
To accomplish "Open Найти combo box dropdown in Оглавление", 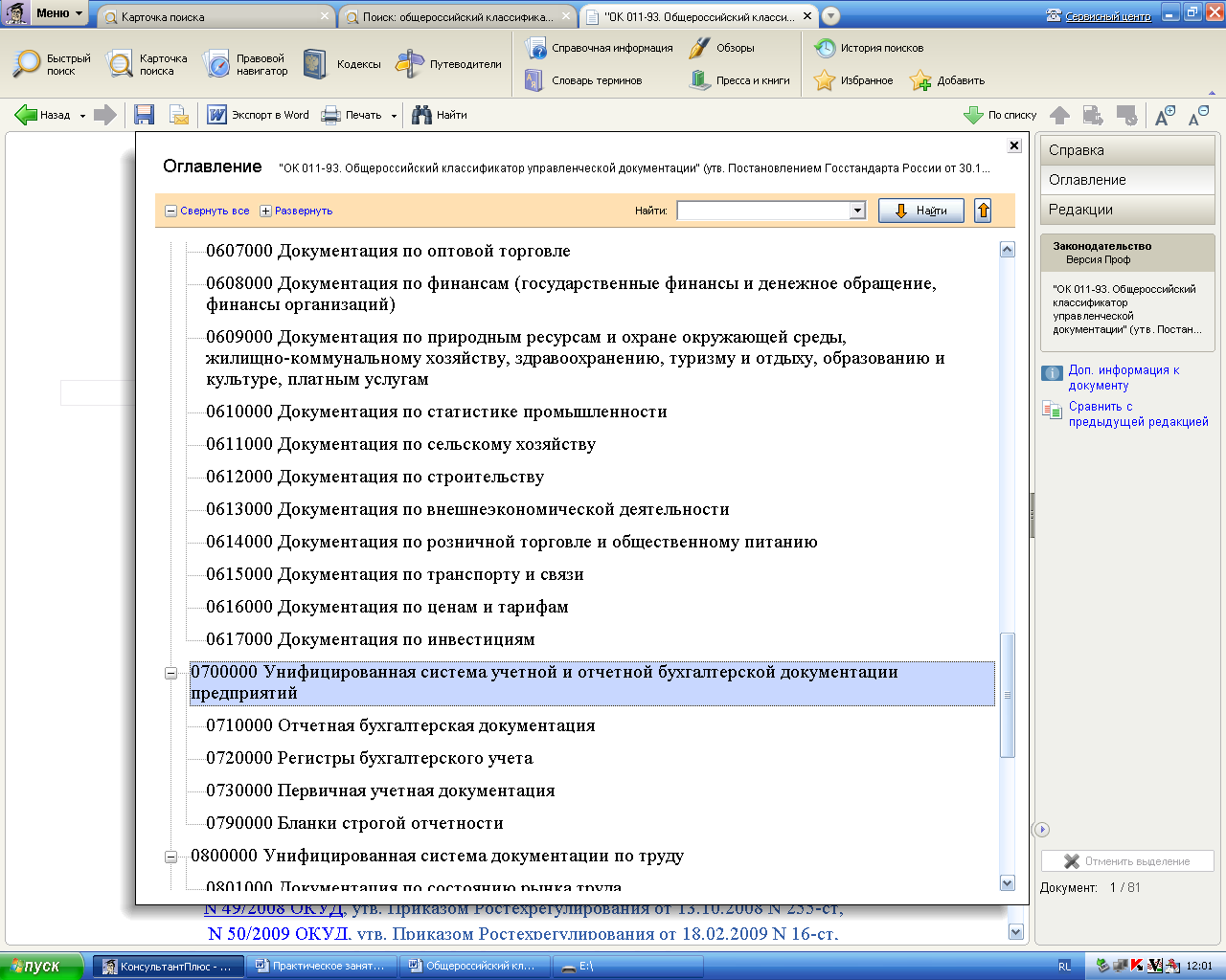I will click(x=857, y=211).
